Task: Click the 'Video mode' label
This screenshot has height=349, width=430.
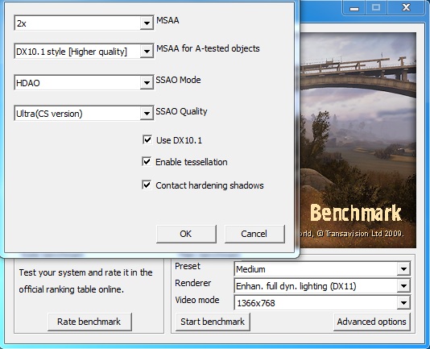Action: pos(197,300)
